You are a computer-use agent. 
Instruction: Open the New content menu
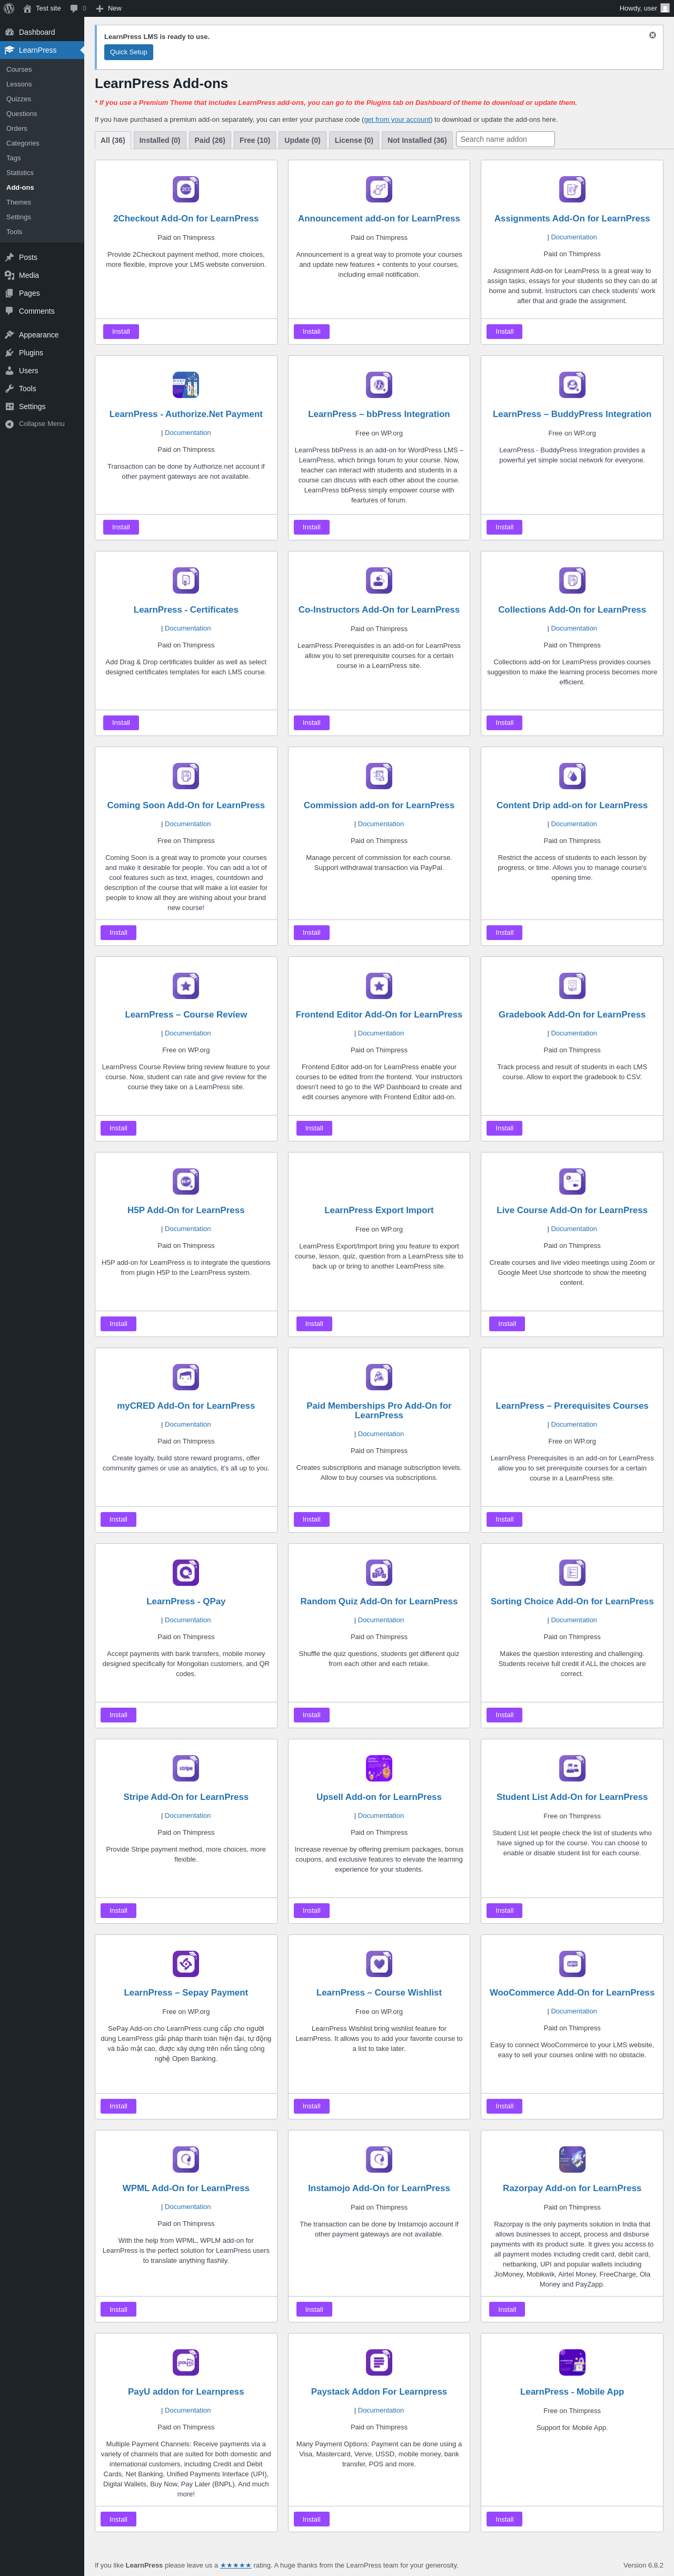point(108,8)
